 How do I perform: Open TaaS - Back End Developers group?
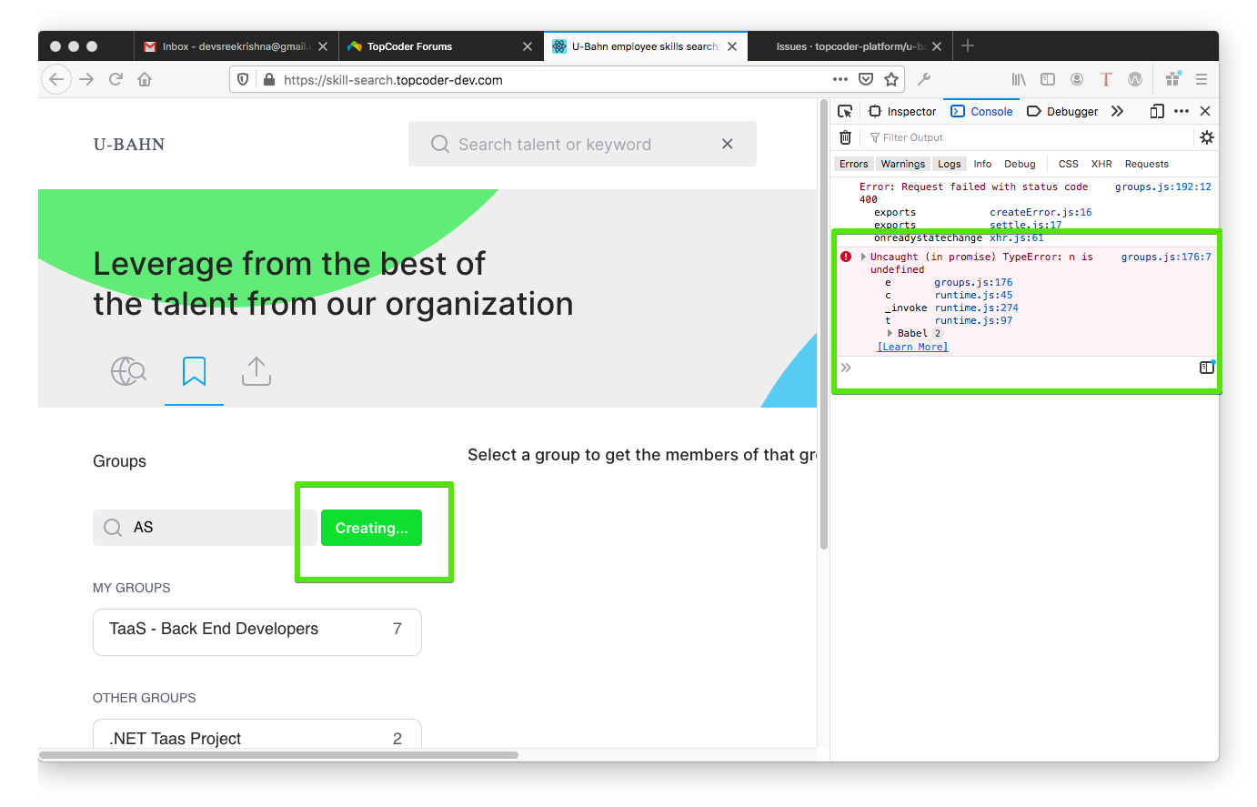point(257,631)
